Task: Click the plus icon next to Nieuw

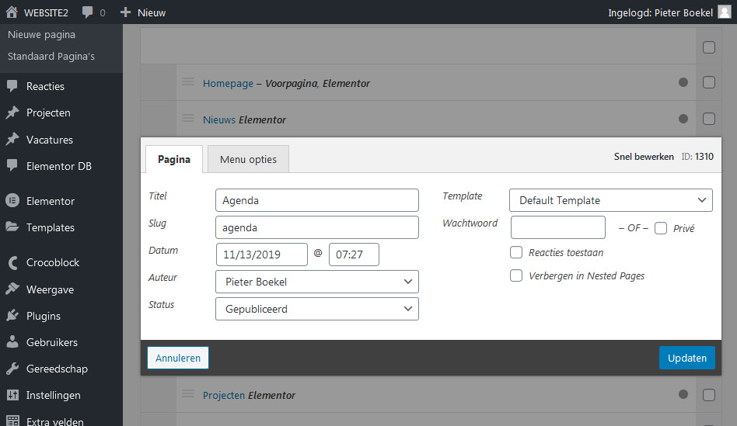Action: pyautogui.click(x=125, y=12)
